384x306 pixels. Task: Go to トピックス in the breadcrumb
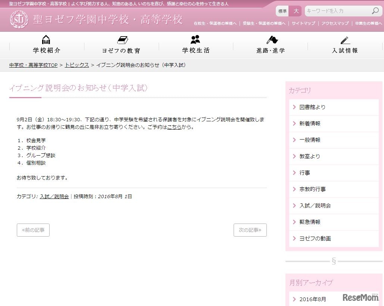point(77,65)
